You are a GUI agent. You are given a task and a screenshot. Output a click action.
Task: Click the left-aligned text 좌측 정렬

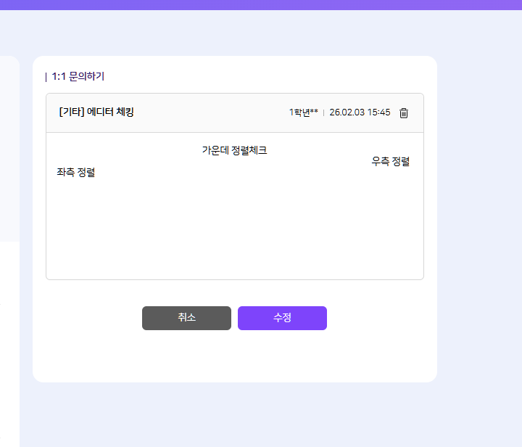tap(76, 173)
